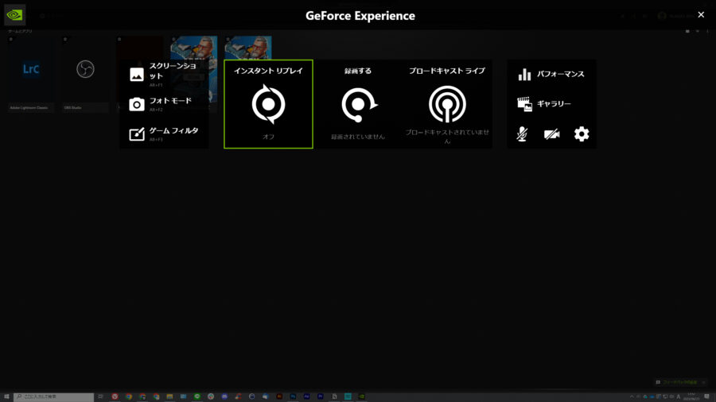716x402 pixels.
Task: Toggle the muted microphone icon
Action: (x=523, y=134)
